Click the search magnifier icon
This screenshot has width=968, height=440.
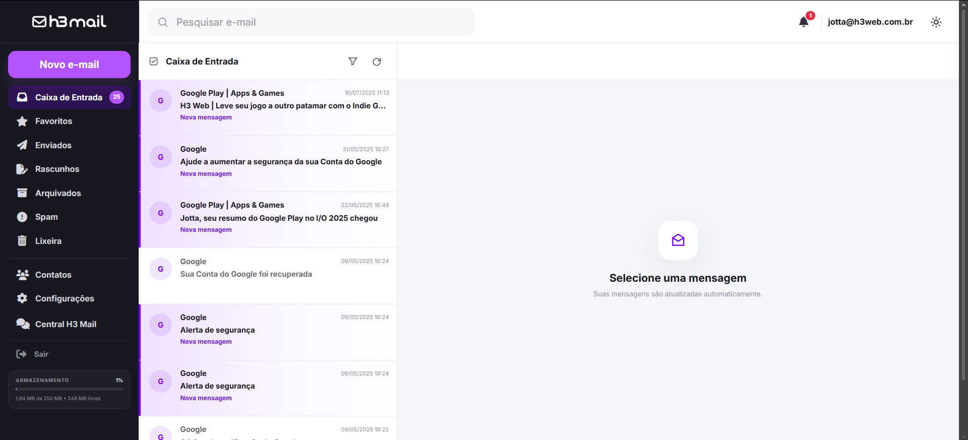point(163,22)
